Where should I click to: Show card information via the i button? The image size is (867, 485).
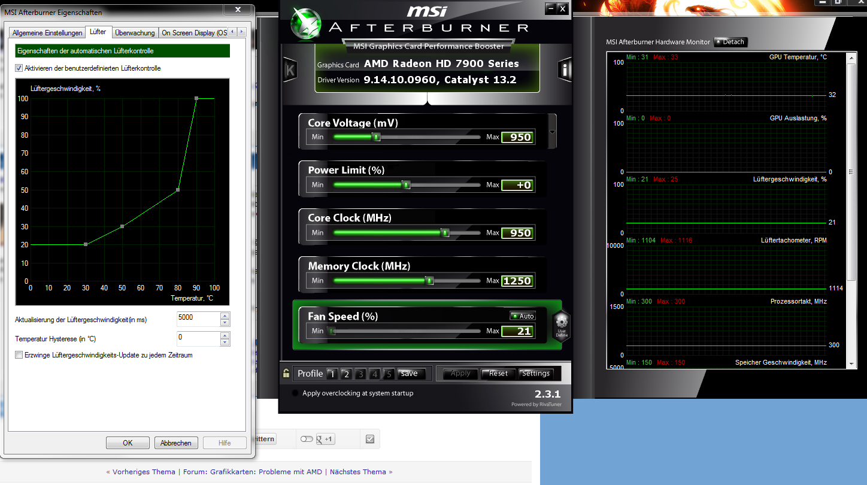(x=565, y=69)
